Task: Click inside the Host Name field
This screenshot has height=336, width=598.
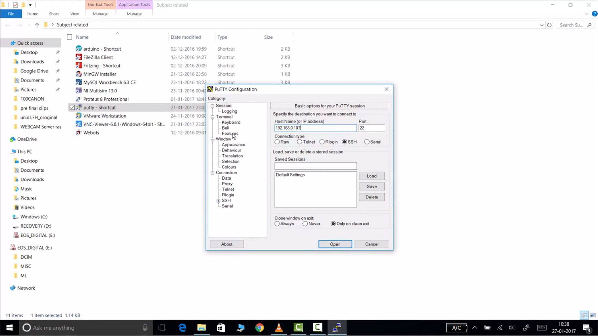Action: (x=315, y=128)
